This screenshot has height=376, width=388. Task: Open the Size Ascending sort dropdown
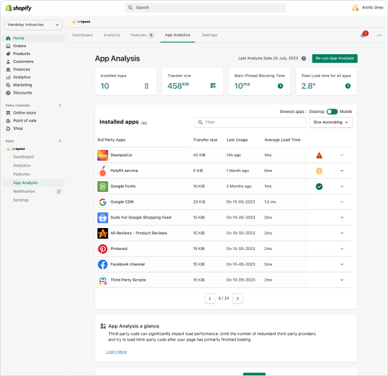pyautogui.click(x=331, y=122)
